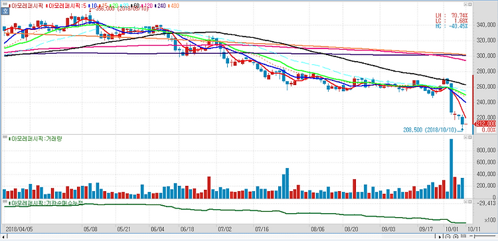The image size is (498, 241).
Task: Click the bar spacing icon in bottom toolbar
Action: pos(463,236)
